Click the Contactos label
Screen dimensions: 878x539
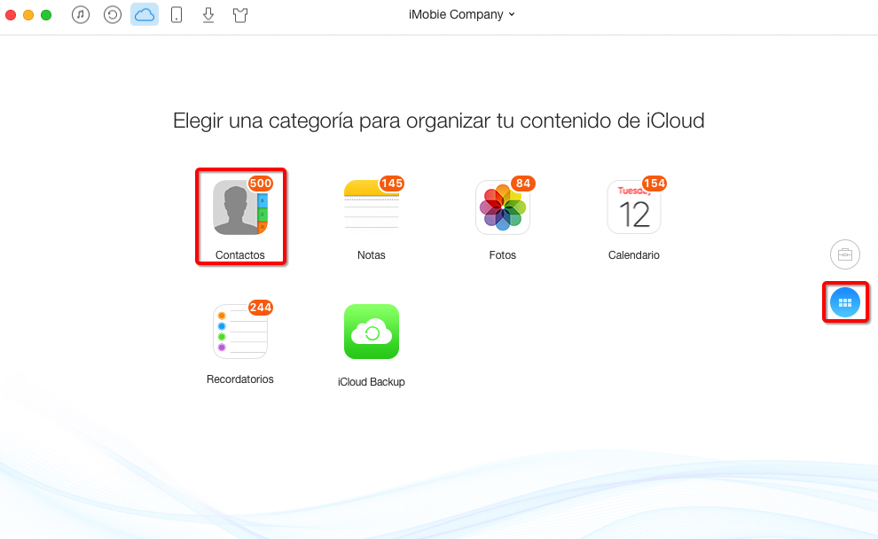point(240,255)
